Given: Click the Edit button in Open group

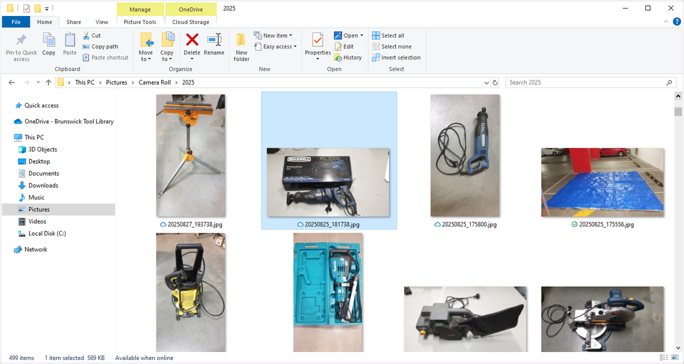Looking at the screenshot, I should (344, 47).
